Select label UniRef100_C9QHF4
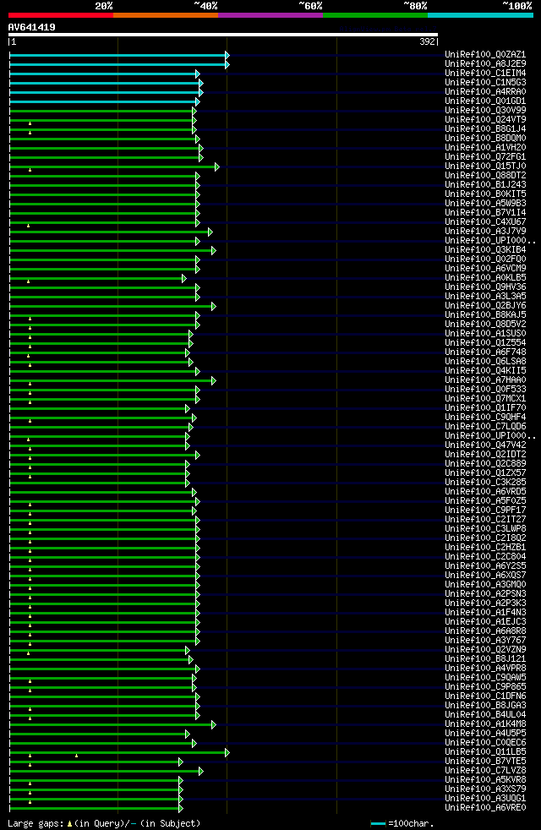 [x=485, y=418]
